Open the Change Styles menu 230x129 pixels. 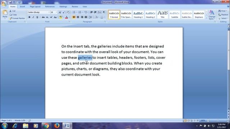[212, 15]
